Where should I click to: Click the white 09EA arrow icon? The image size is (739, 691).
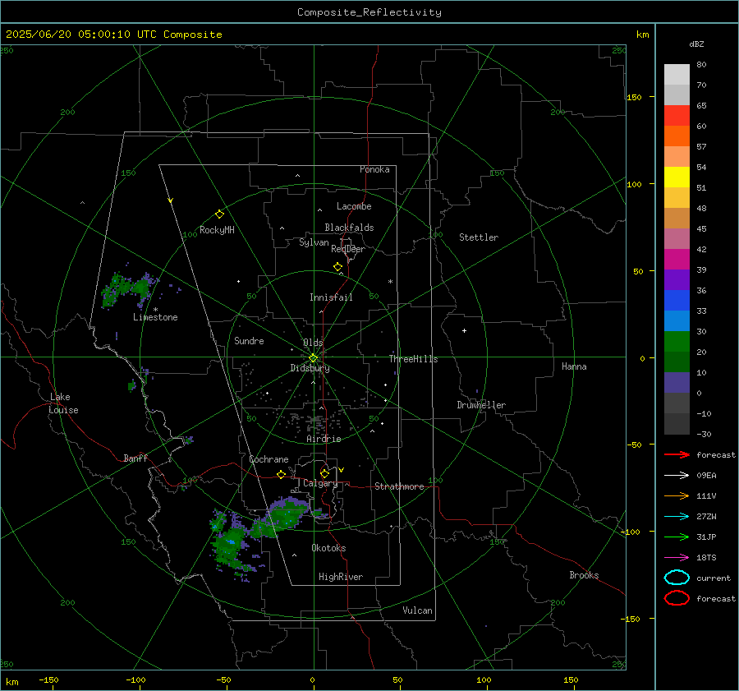pyautogui.click(x=677, y=475)
